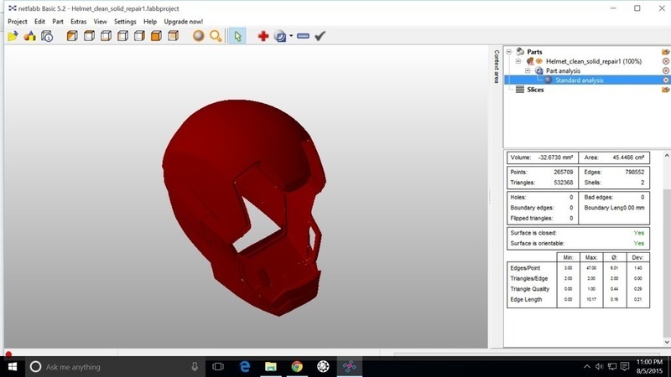Click the Slices striped icon in tree
Screen dimensions: 671x377
coord(520,90)
